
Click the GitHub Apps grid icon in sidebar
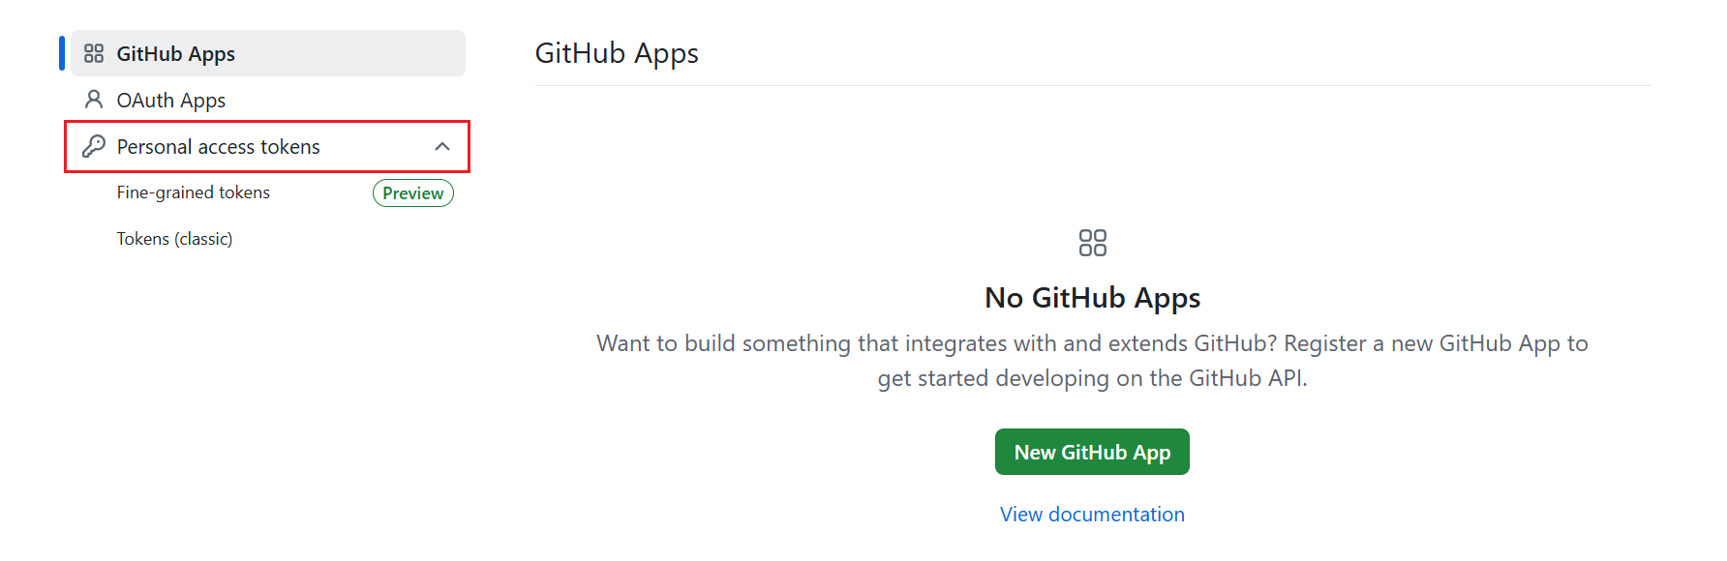click(x=94, y=53)
